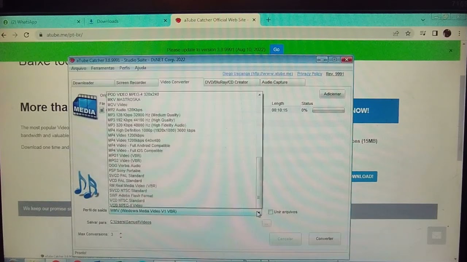467x262 pixels.
Task: Click the Adicionar button
Action: tap(332, 94)
